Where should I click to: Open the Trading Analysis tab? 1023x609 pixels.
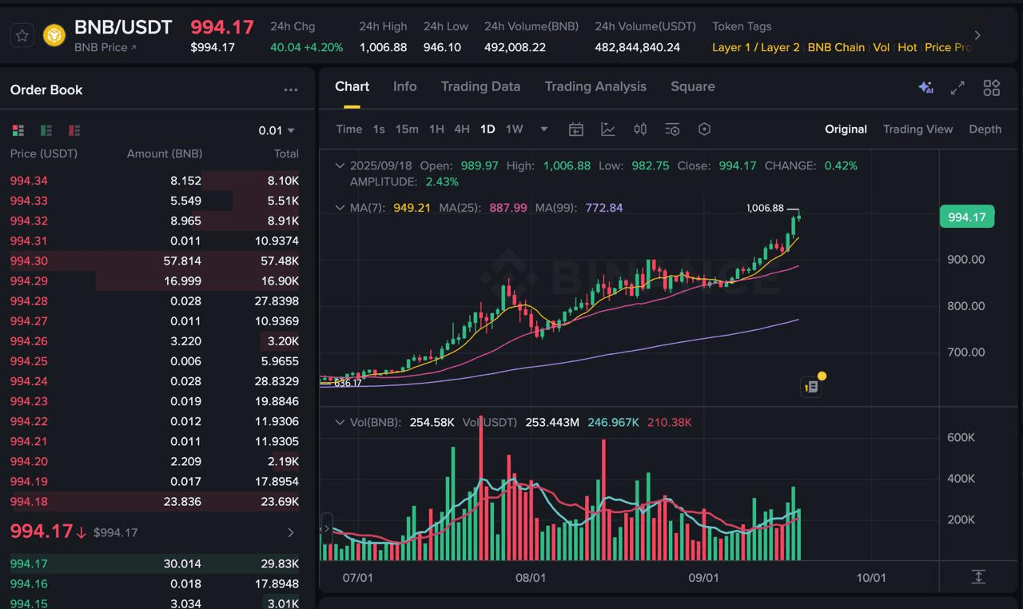595,86
